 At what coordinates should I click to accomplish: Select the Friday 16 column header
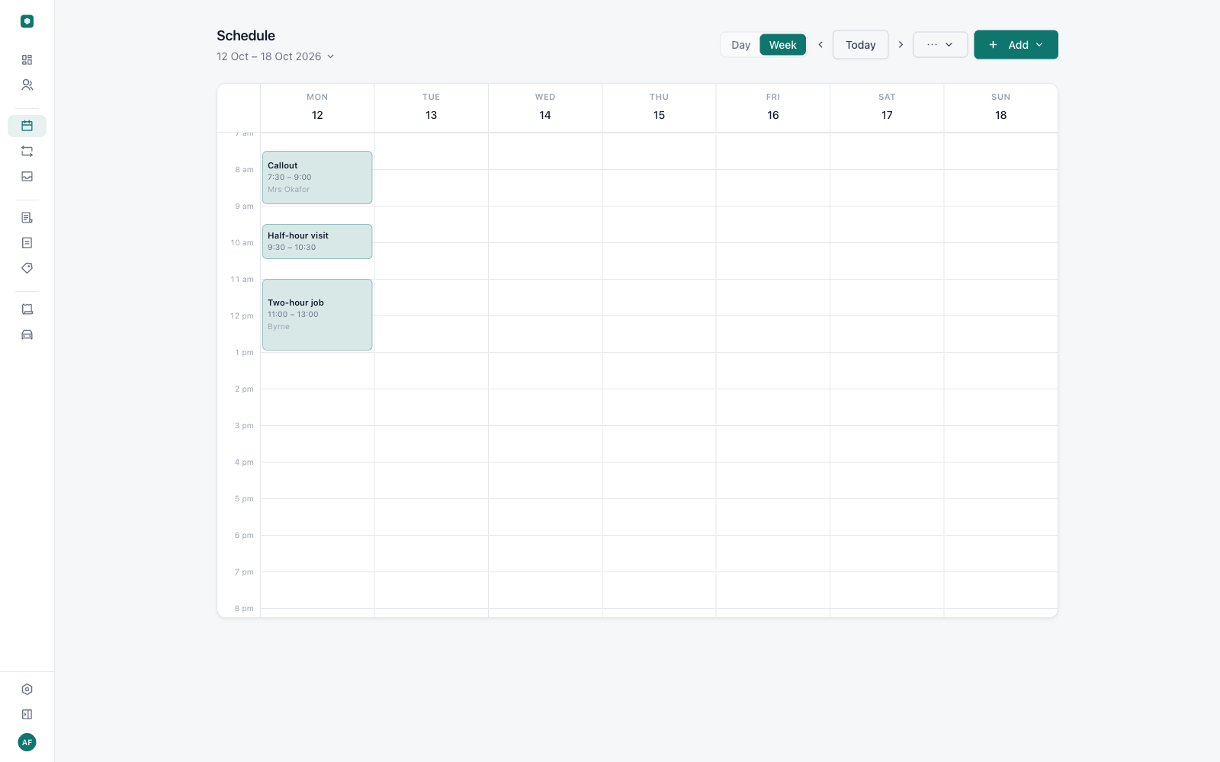[773, 107]
